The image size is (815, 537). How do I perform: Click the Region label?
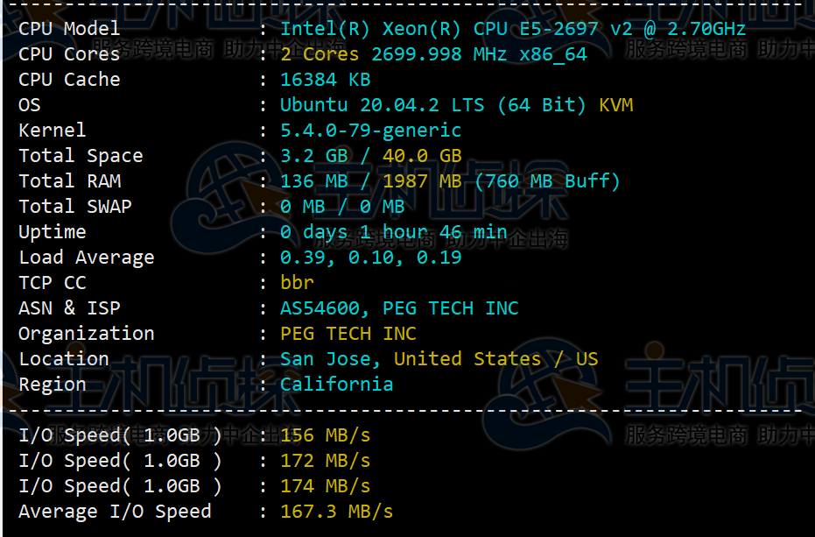pyautogui.click(x=53, y=385)
